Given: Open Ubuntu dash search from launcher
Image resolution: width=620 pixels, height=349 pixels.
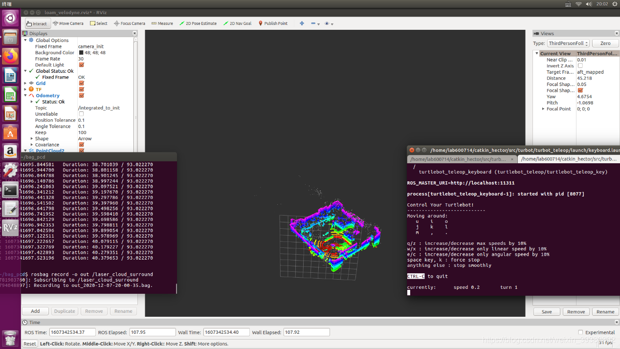Looking at the screenshot, I should click(x=10, y=18).
